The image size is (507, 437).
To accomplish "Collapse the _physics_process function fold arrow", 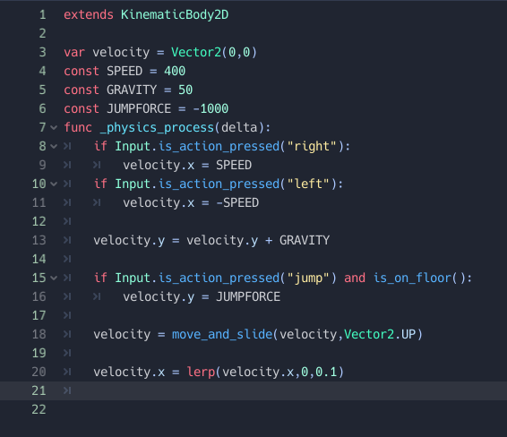I will tap(54, 128).
